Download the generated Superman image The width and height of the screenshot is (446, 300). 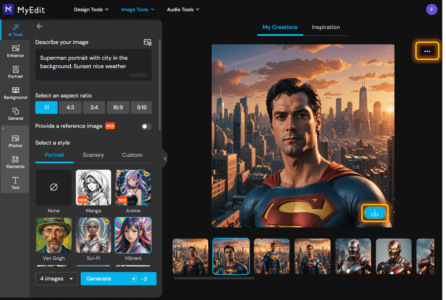click(x=375, y=213)
